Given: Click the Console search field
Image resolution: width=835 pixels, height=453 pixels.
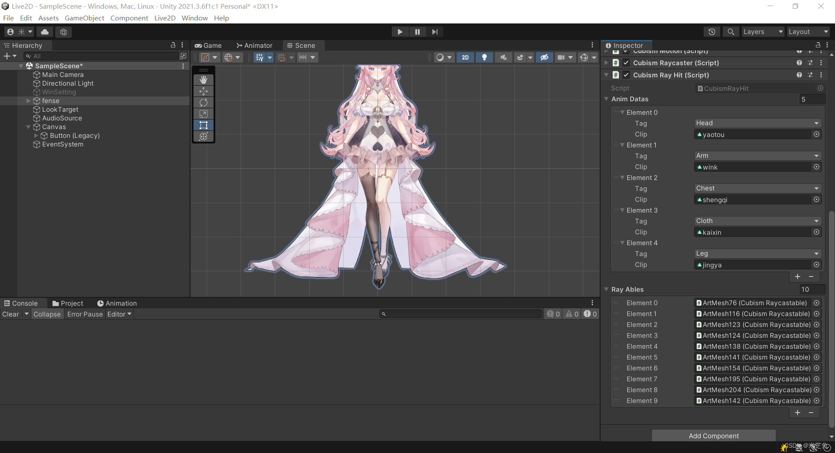Looking at the screenshot, I should (x=461, y=314).
